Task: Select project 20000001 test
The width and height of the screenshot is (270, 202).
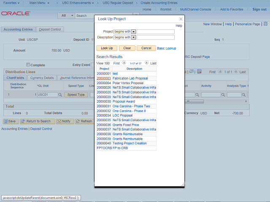Action: [104, 74]
